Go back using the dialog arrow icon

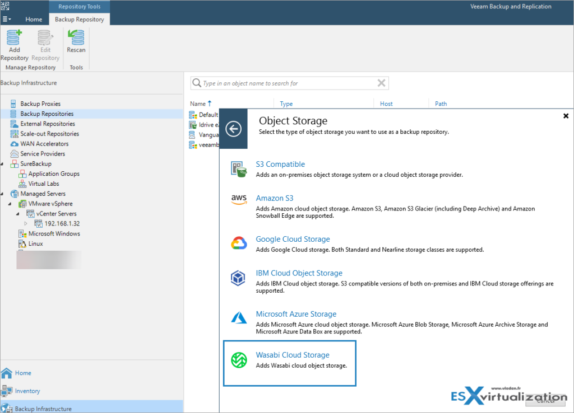click(x=233, y=129)
